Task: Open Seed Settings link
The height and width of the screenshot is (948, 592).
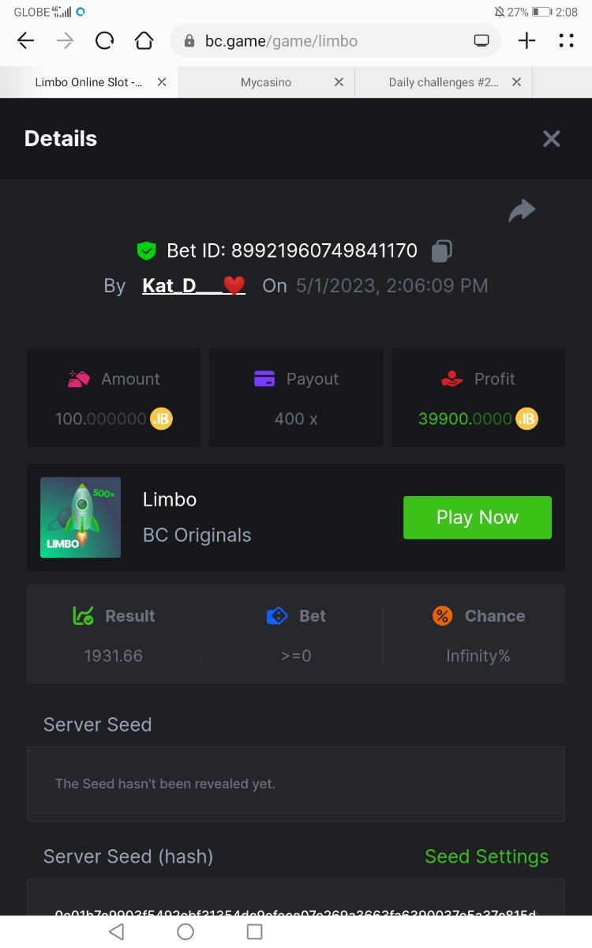Action: 486,856
